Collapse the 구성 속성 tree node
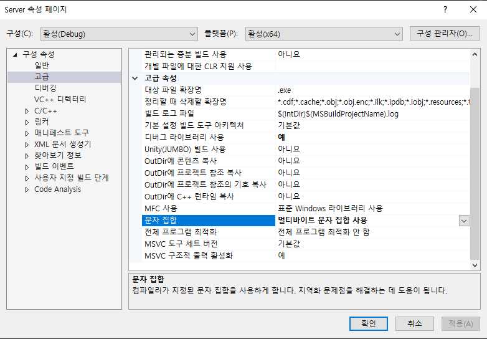487x339 pixels. click(x=15, y=55)
